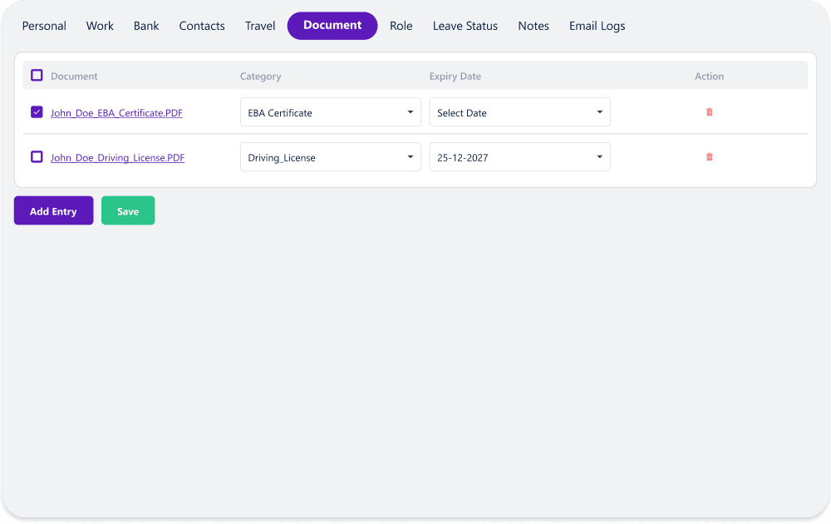Screen dimensions: 831x524
Task: Open the John_Doe_EBA_Certificate.PDF link
Action: coord(116,113)
